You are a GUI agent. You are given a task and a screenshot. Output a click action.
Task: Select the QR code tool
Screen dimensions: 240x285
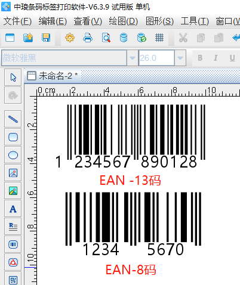[13, 279]
